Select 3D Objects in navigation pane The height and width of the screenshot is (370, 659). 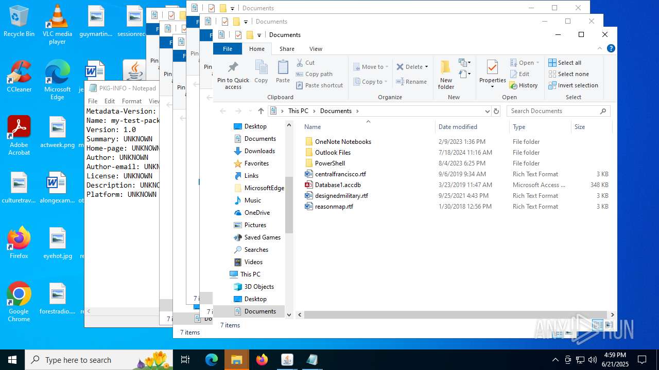[259, 287]
